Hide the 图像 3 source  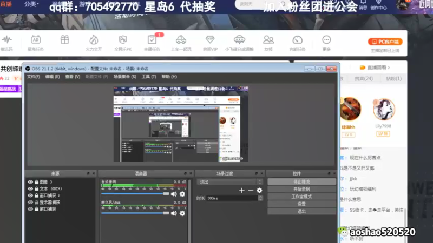click(x=30, y=182)
